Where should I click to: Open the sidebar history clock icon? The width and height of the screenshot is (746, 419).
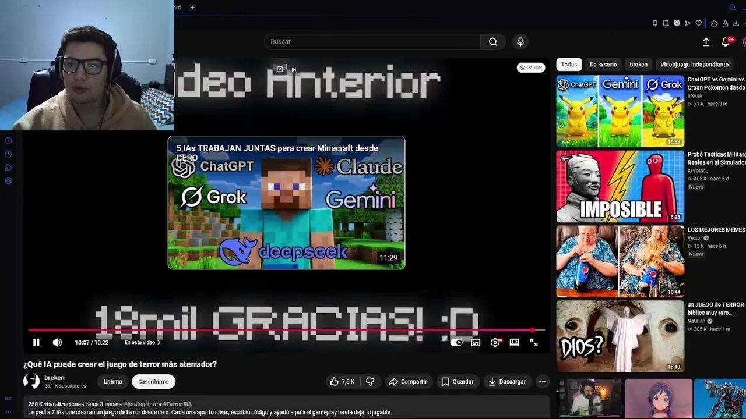[8, 154]
